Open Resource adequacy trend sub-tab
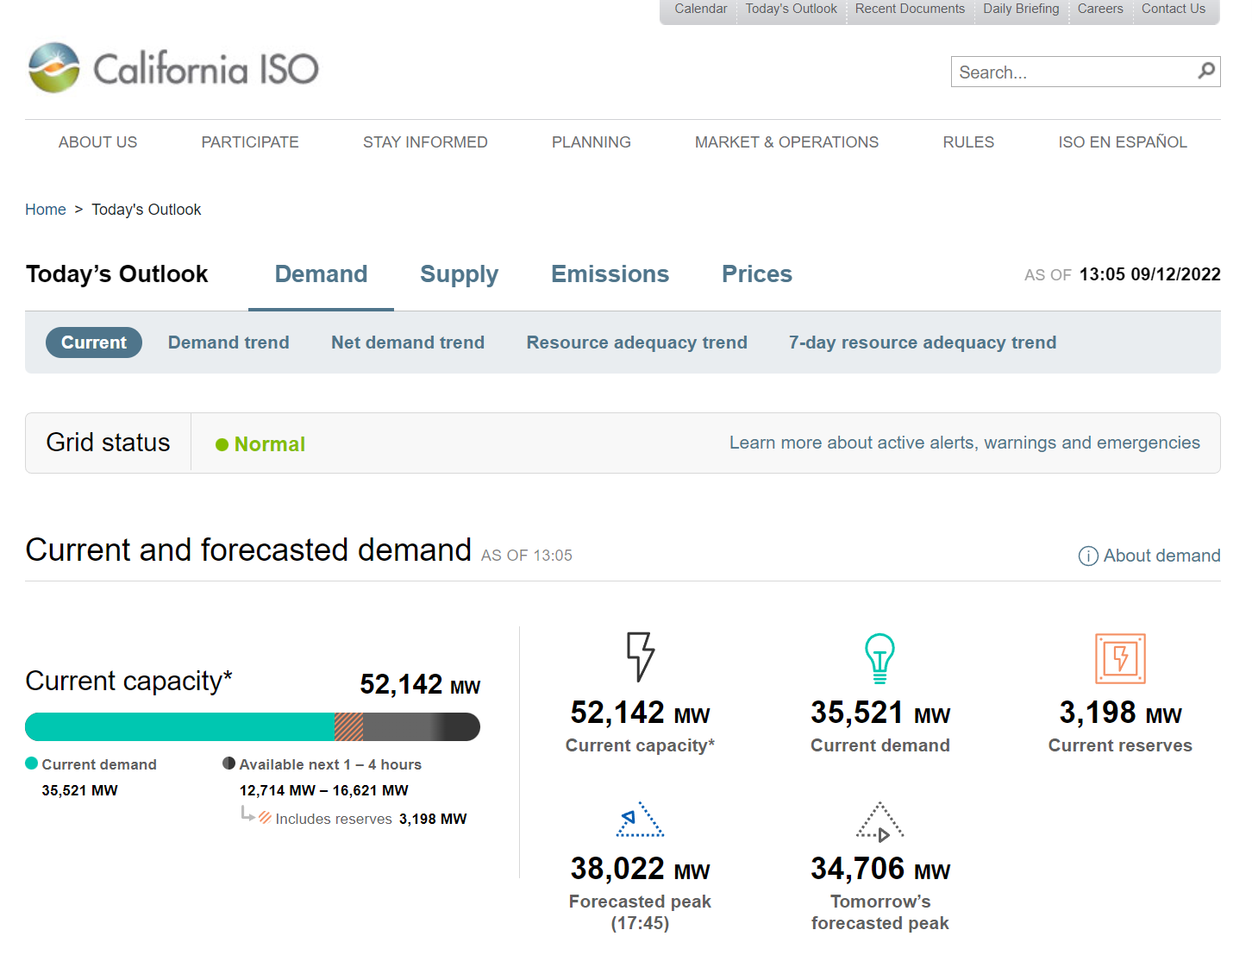The height and width of the screenshot is (974, 1252). pyautogui.click(x=637, y=342)
